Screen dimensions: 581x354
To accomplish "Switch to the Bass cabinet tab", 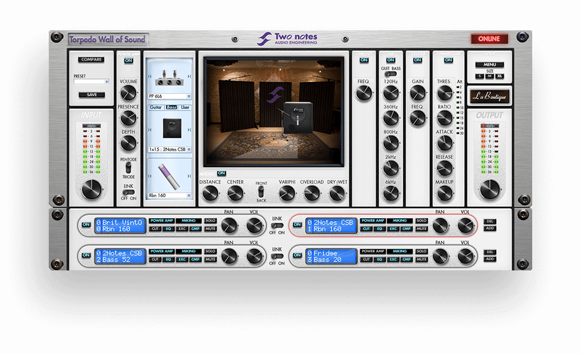I will coord(171,107).
